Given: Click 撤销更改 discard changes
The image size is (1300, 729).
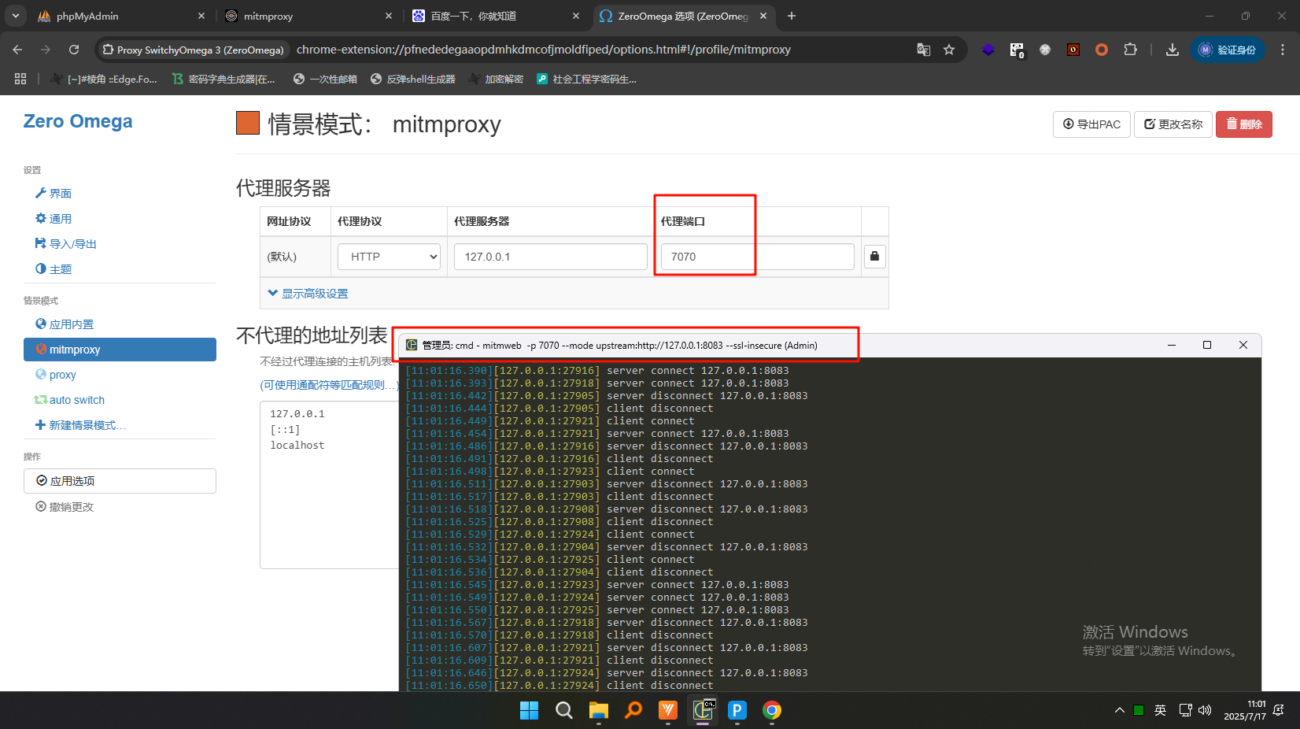Looking at the screenshot, I should [x=65, y=507].
